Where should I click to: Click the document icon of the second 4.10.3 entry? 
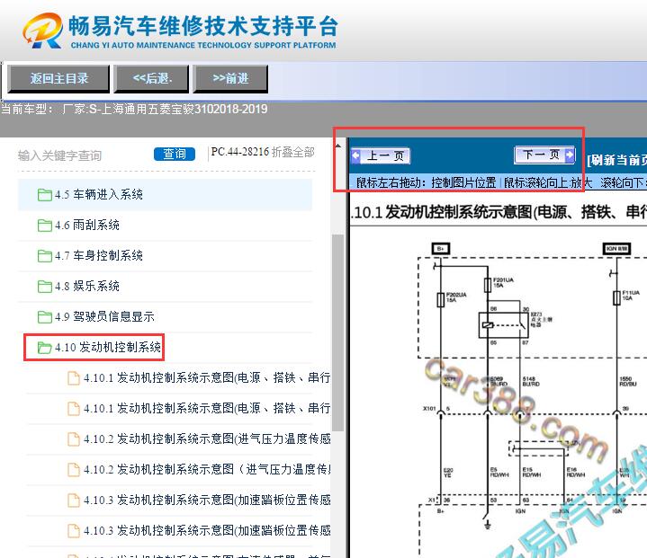point(74,530)
